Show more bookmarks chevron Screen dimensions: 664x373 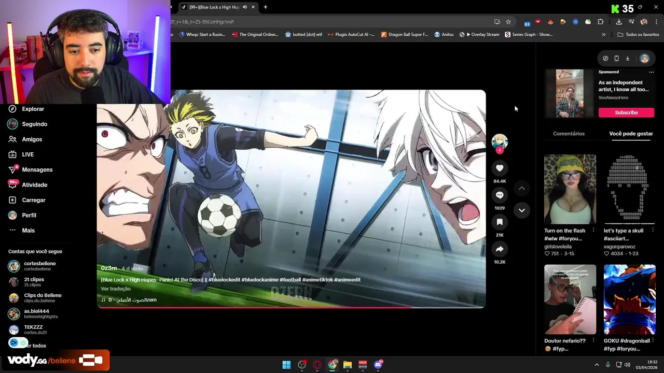point(603,35)
